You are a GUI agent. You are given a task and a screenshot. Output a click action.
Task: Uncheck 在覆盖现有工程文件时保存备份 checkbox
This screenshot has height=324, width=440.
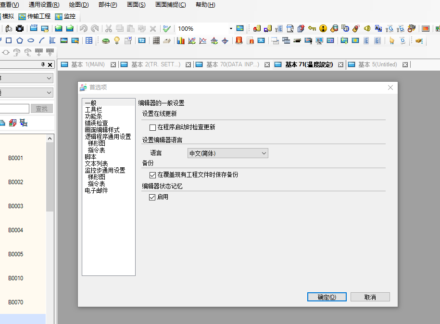(153, 175)
